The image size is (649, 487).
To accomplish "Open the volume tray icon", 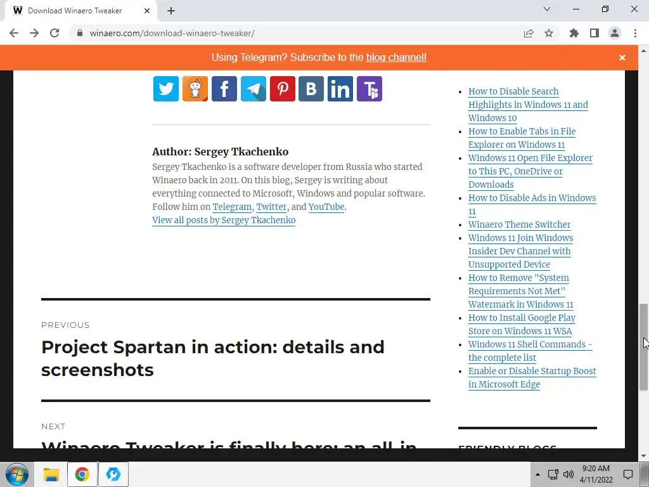I will [569, 474].
